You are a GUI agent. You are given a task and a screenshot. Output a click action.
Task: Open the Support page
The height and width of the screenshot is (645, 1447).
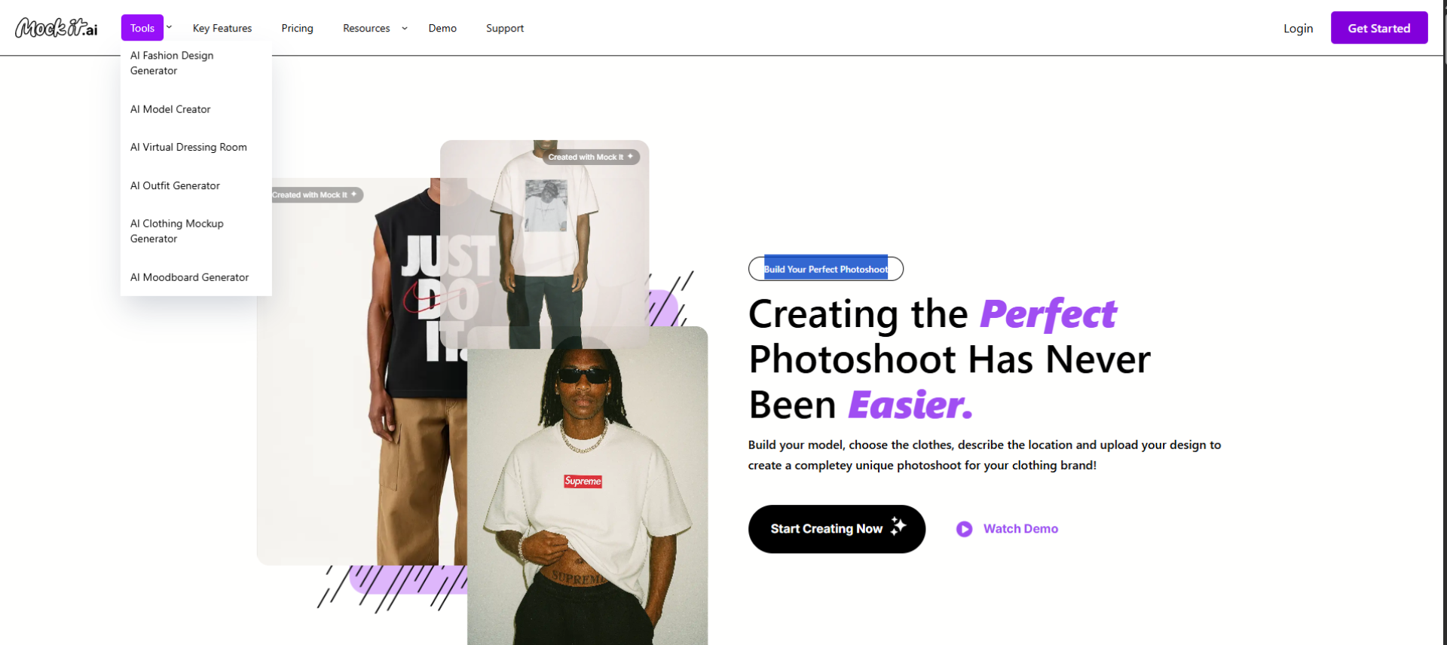pyautogui.click(x=505, y=28)
